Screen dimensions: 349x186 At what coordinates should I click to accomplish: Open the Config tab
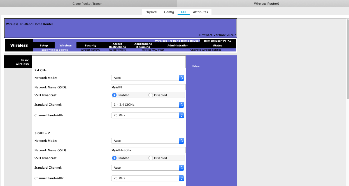(x=169, y=12)
